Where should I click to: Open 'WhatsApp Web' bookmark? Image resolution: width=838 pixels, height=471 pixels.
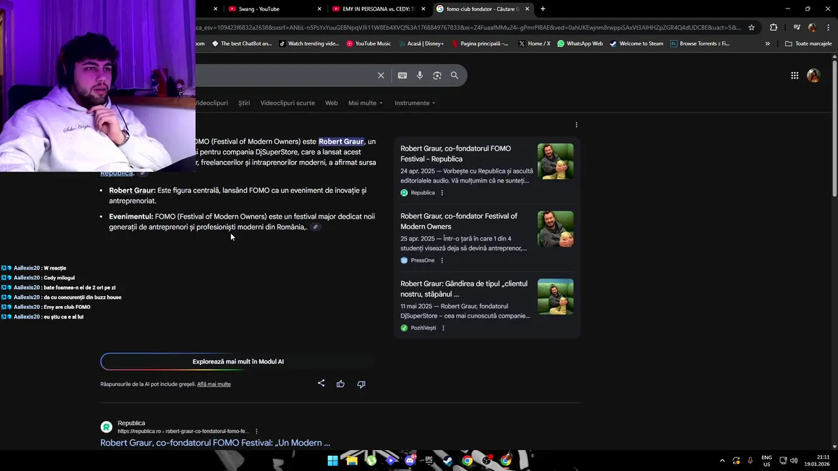[x=580, y=44]
